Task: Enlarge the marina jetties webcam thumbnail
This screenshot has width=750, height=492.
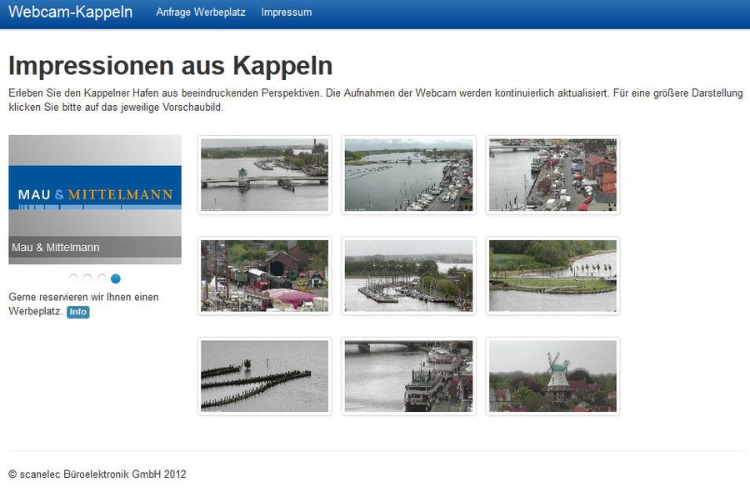Action: (408, 276)
